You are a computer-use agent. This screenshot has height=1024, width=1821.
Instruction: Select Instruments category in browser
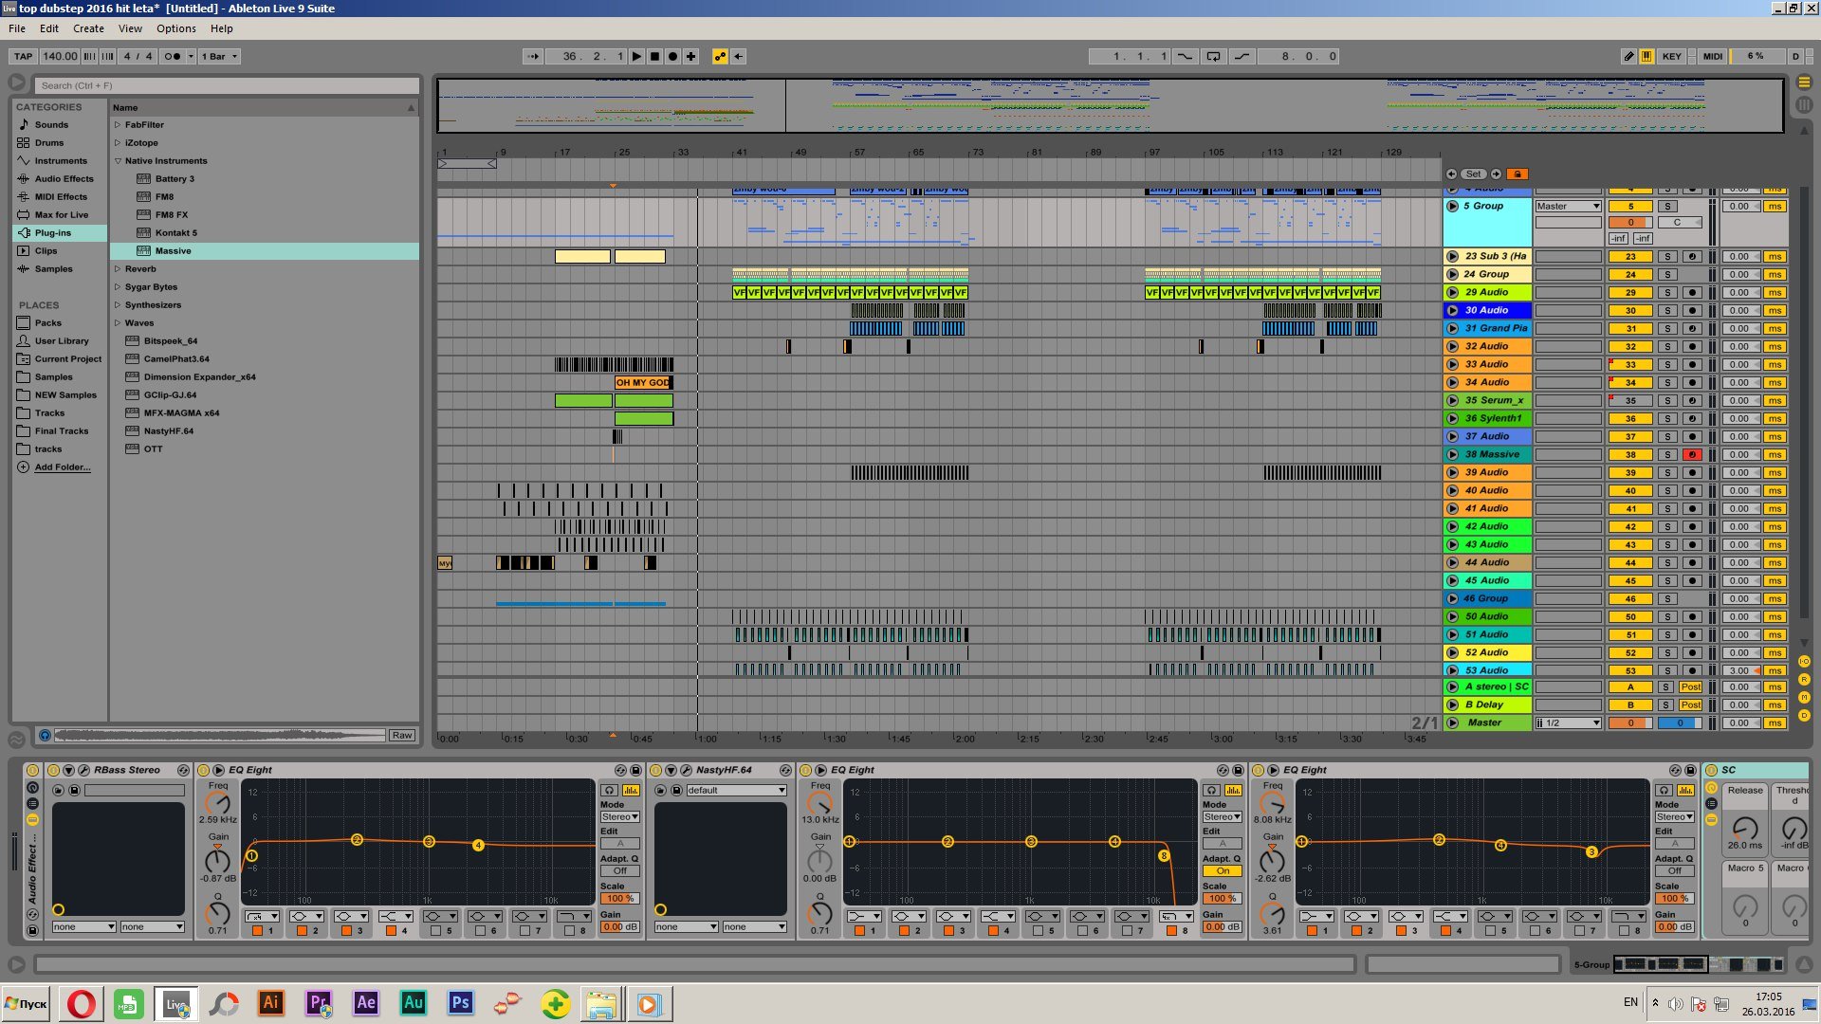coord(61,160)
